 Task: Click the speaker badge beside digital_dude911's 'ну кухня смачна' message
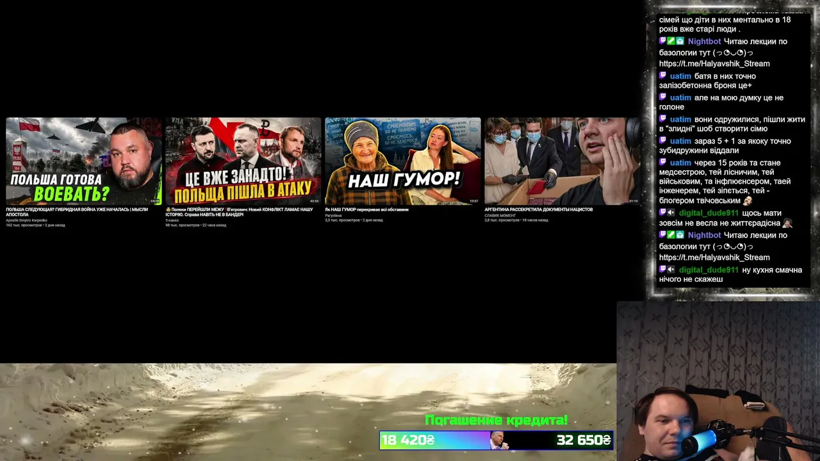[x=671, y=270]
